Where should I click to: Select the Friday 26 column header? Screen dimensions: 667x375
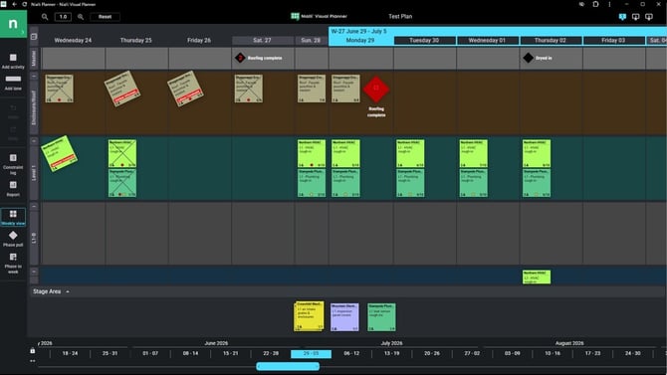click(x=199, y=41)
